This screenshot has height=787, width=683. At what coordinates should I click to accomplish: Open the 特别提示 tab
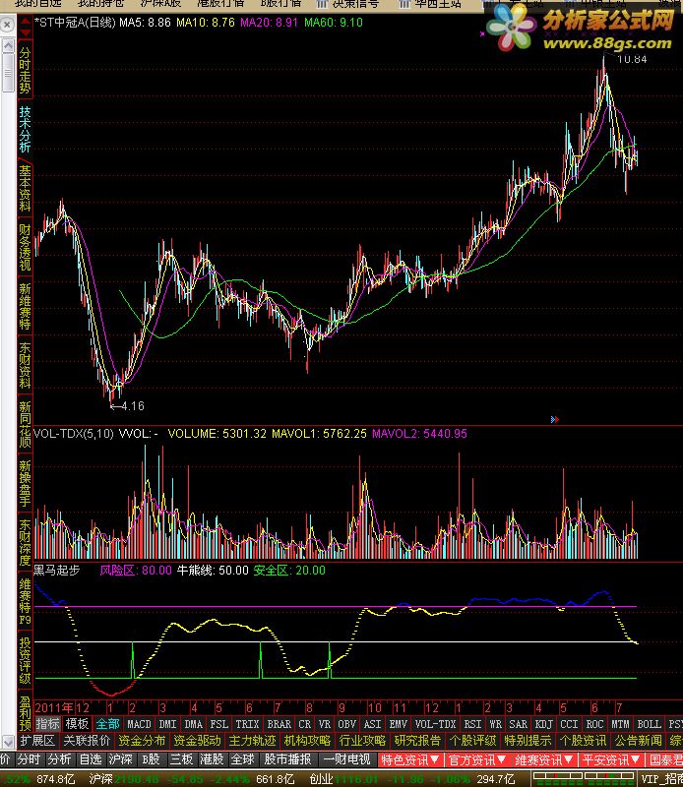pos(528,741)
